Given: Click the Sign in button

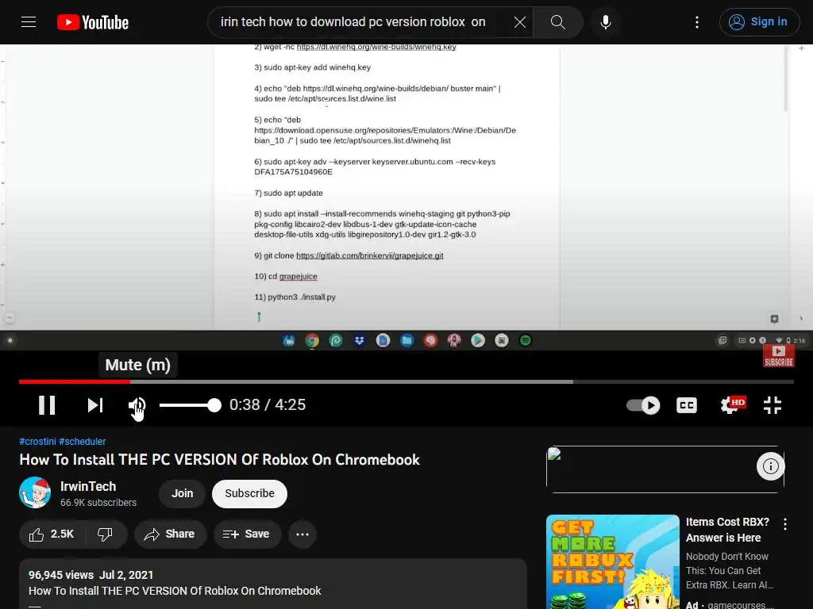Looking at the screenshot, I should pyautogui.click(x=759, y=21).
